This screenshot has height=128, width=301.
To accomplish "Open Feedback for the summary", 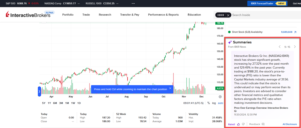I will [x=257, y=124].
